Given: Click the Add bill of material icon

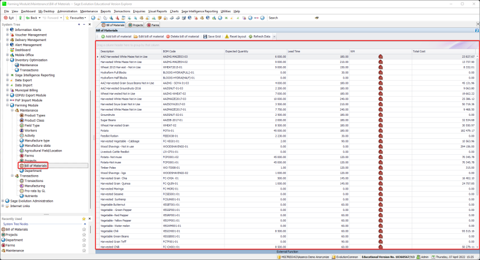Looking at the screenshot, I should (103, 36).
